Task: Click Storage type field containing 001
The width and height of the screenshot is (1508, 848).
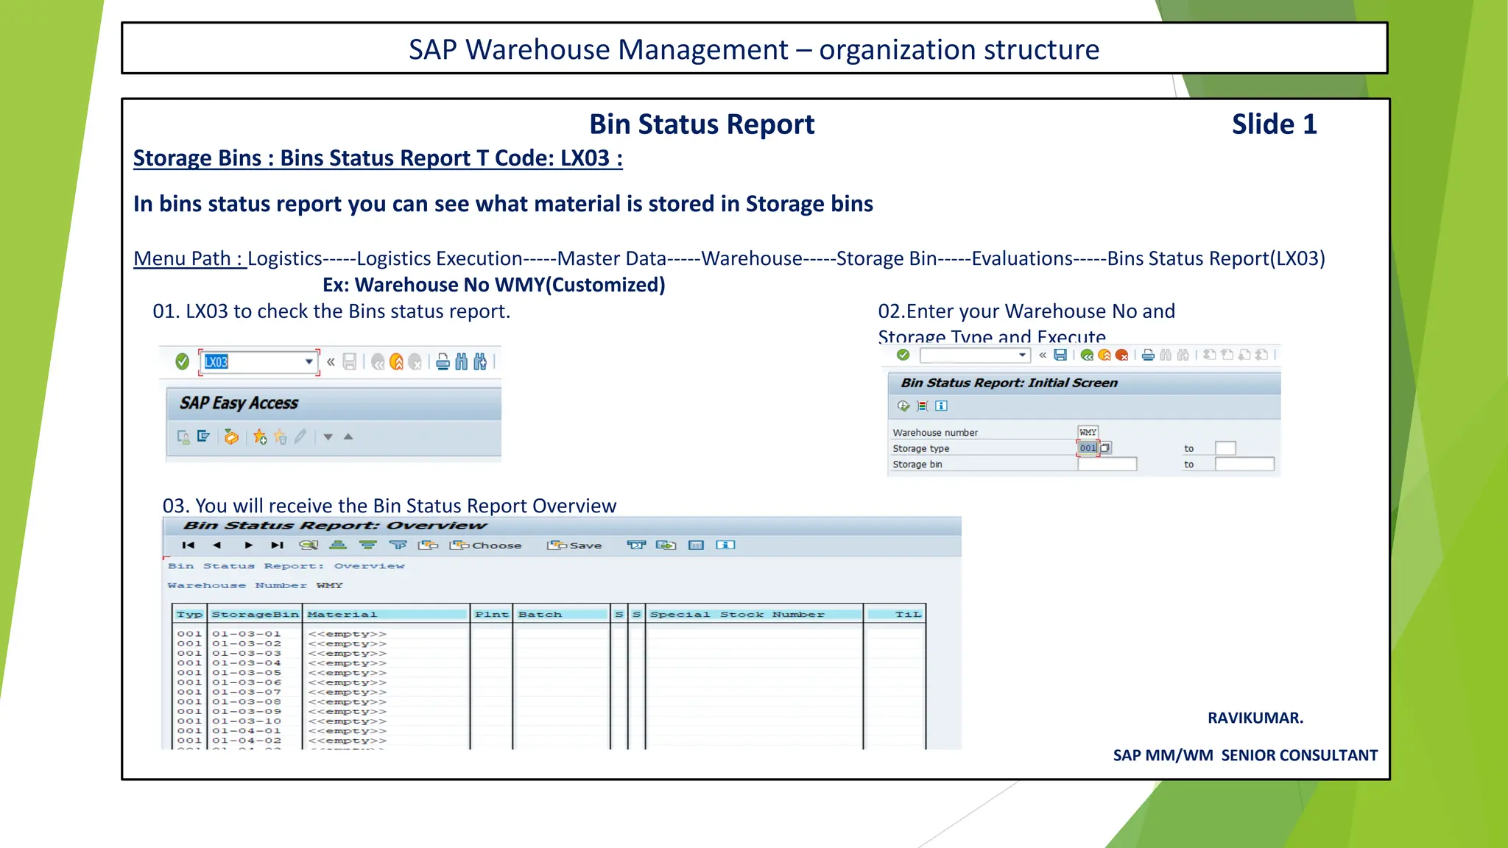Action: (x=1088, y=448)
